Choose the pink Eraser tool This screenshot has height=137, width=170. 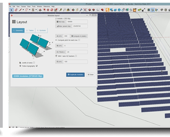coord(16,10)
